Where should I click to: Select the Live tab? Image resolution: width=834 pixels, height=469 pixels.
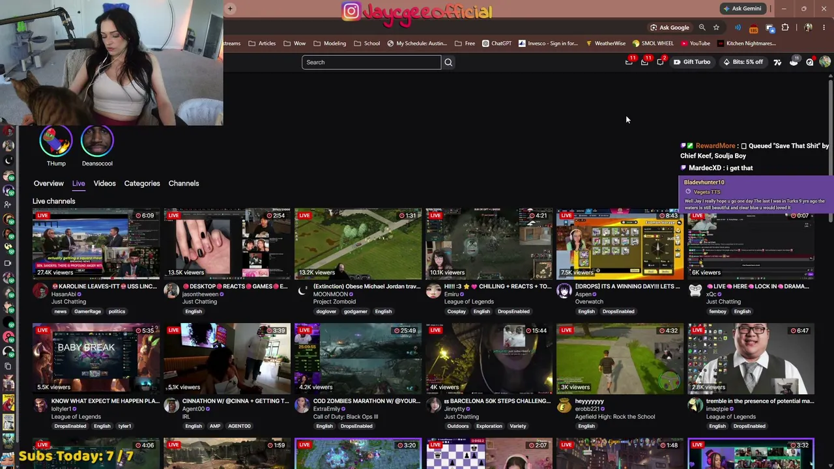tap(78, 184)
